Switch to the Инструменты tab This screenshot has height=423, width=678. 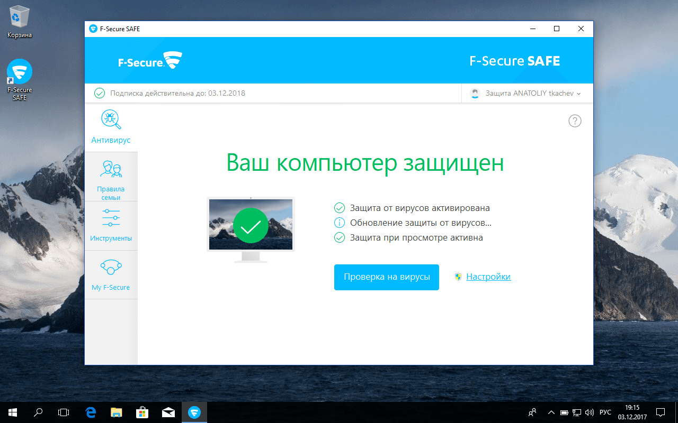[x=111, y=226]
